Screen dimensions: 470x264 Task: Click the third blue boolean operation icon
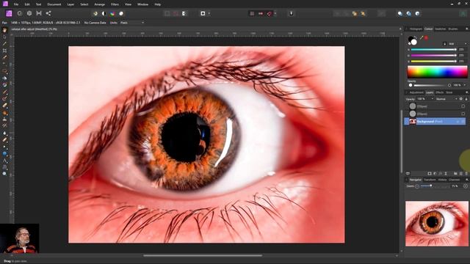point(418,13)
